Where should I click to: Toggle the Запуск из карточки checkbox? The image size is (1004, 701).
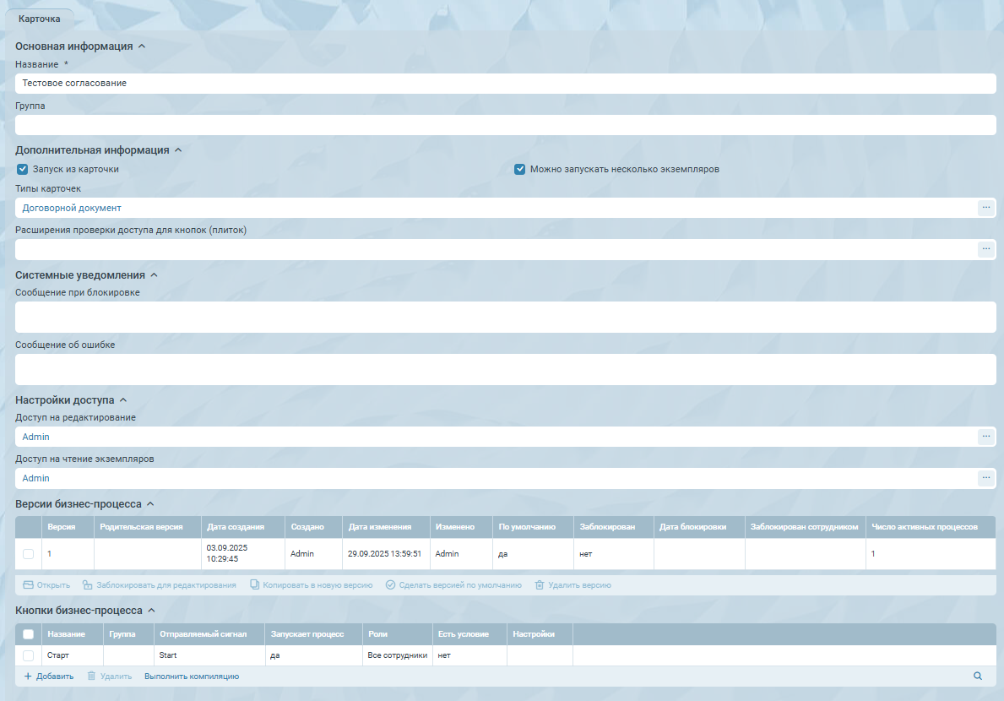click(x=23, y=169)
